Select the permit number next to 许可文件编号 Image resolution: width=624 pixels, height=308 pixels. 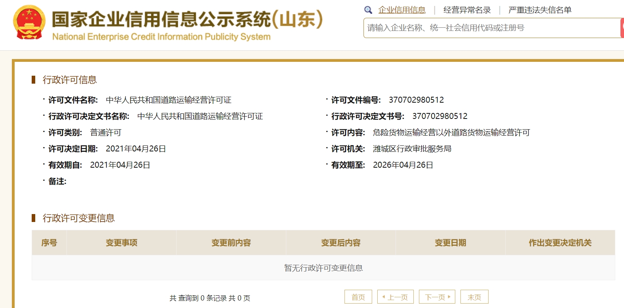(416, 100)
